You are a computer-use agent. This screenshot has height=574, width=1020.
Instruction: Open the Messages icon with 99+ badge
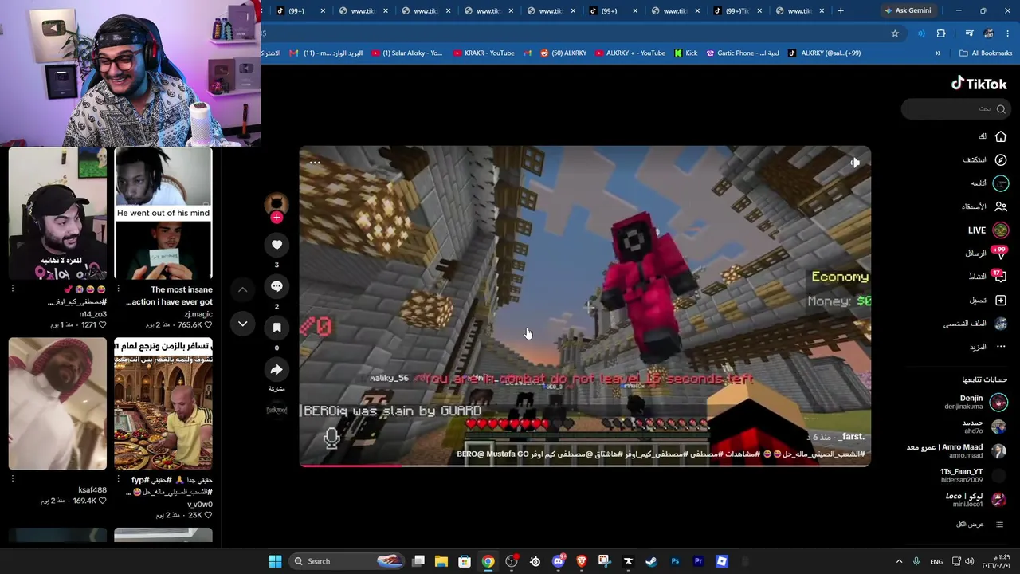tap(1001, 253)
